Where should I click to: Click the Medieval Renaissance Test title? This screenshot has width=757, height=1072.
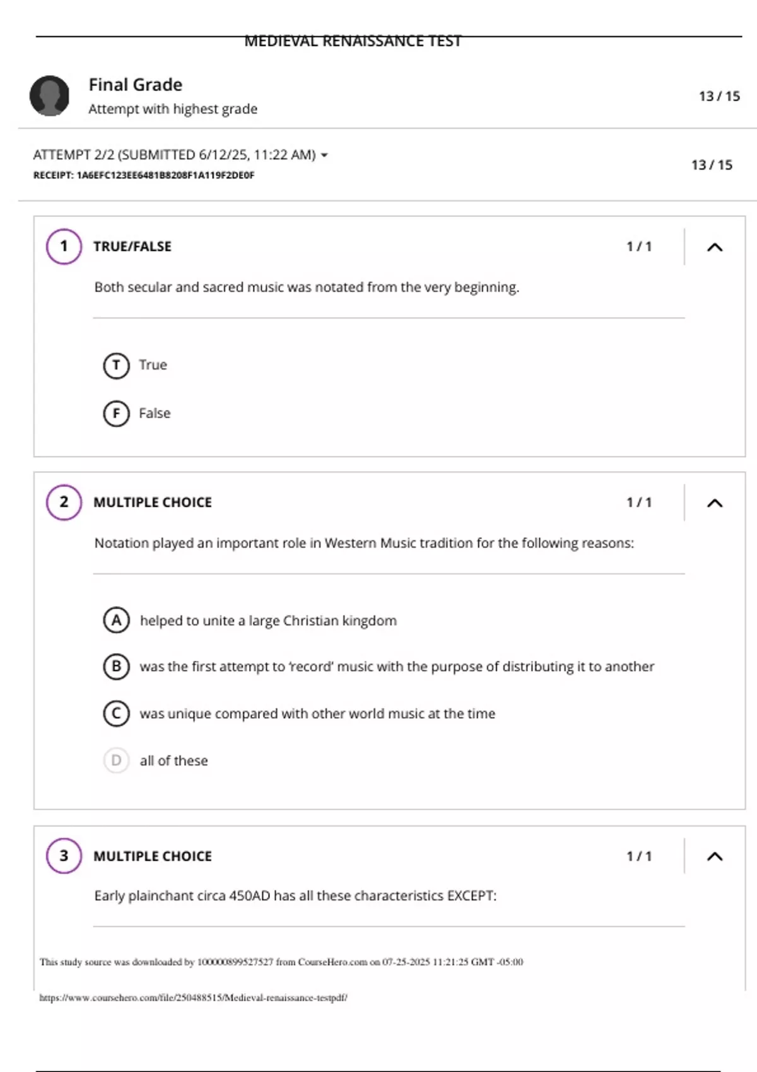pos(353,42)
